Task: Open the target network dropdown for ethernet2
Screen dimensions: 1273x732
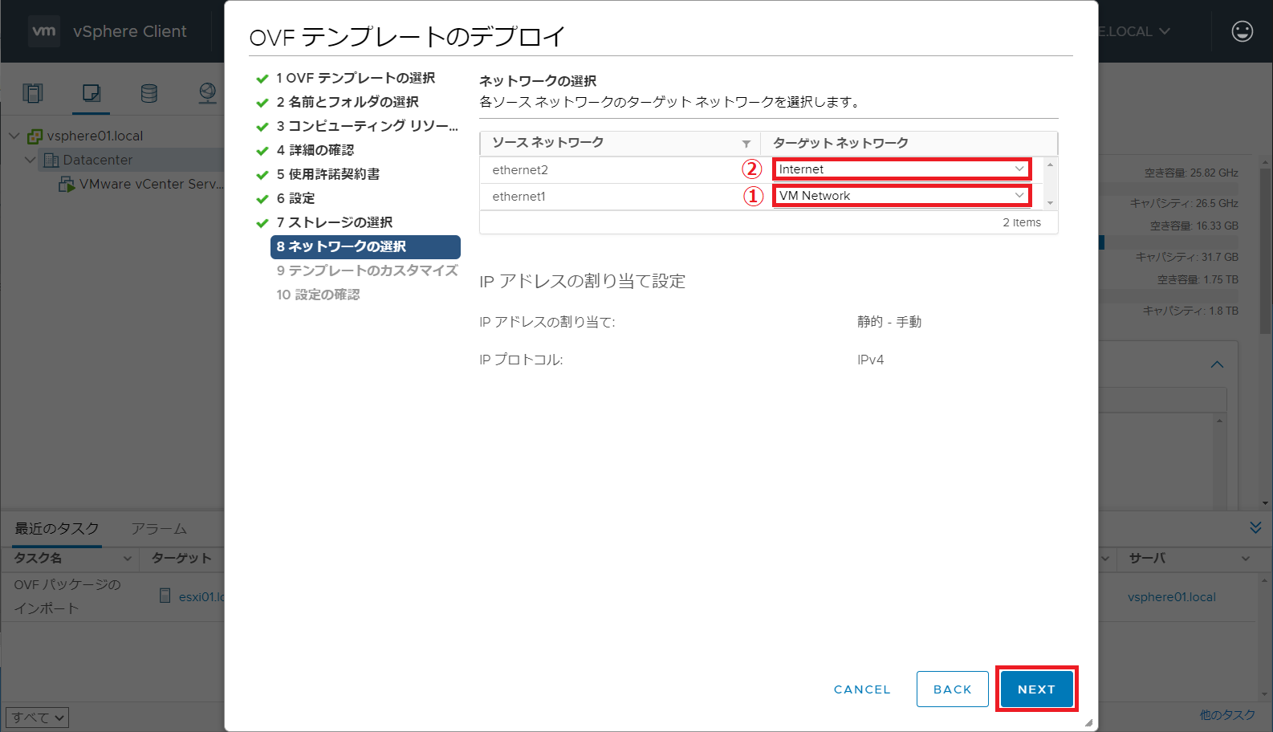Action: pyautogui.click(x=901, y=169)
